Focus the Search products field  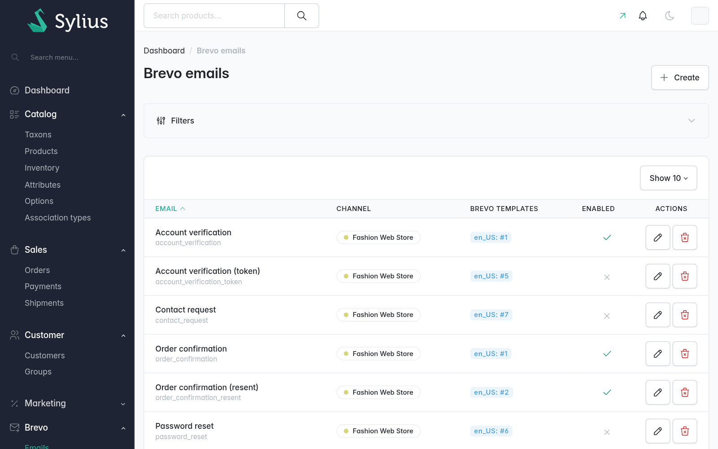214,16
